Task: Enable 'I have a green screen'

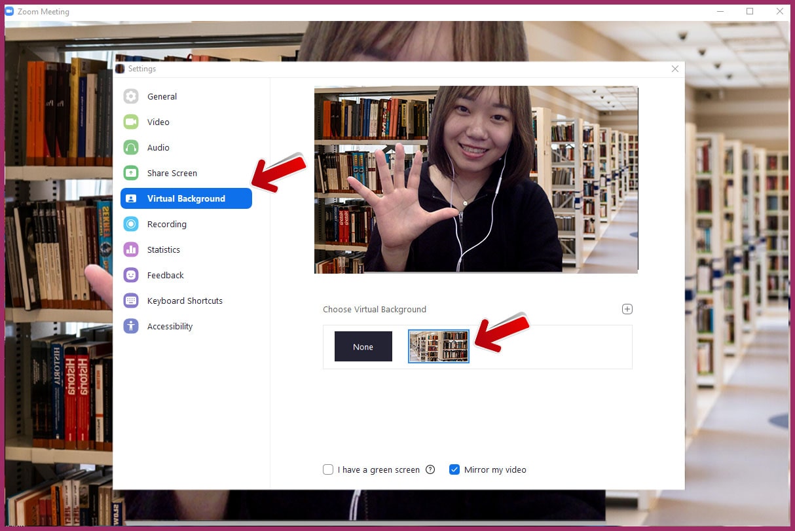Action: (x=328, y=469)
